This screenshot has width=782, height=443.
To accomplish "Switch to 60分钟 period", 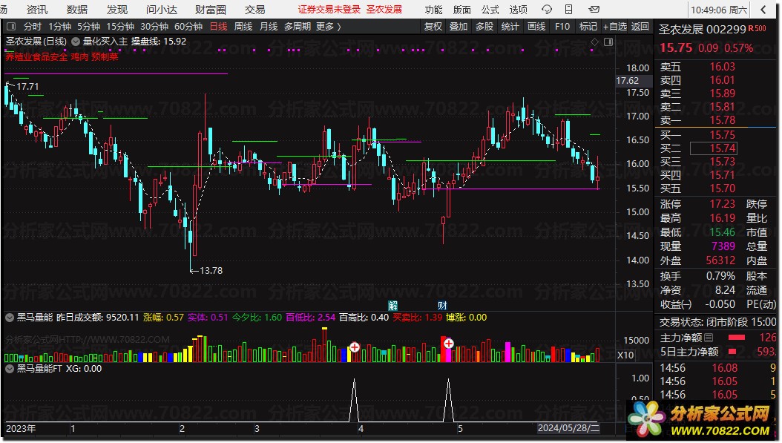I will click(188, 27).
